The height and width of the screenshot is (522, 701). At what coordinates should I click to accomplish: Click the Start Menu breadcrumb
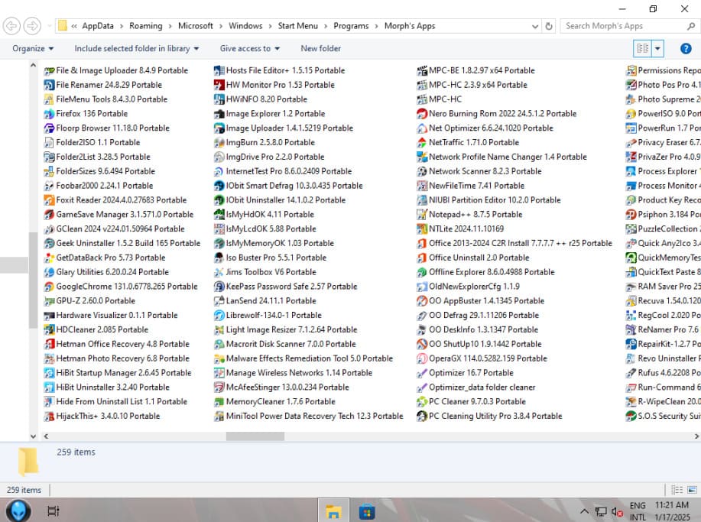(297, 26)
